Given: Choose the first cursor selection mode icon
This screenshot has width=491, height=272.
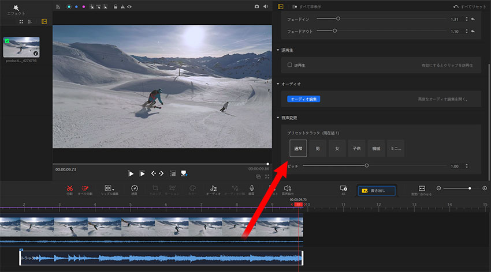Looking at the screenshot, I should tap(92, 6).
